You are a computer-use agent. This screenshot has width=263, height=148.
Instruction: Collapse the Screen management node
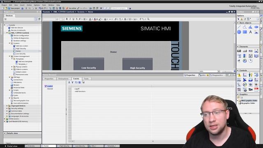point(9,56)
